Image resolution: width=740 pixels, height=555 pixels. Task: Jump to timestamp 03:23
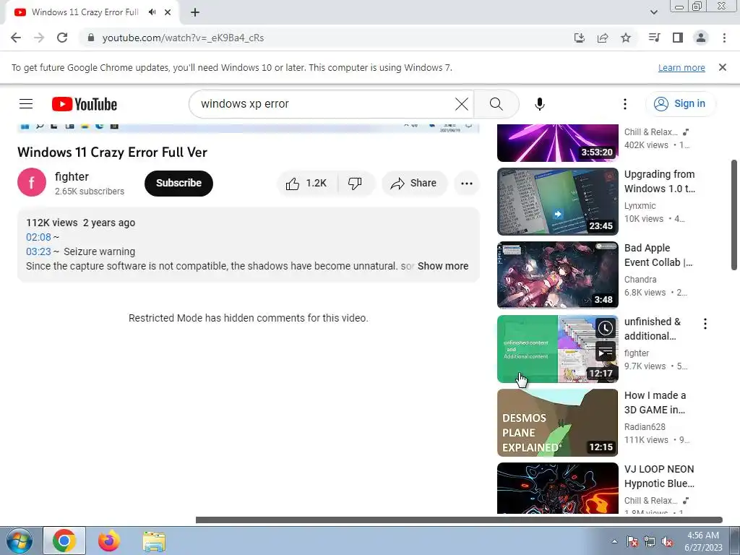(x=38, y=251)
